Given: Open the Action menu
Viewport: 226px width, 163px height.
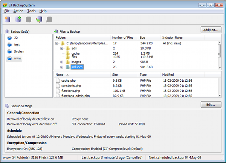Looking at the screenshot, I should (x=18, y=11).
